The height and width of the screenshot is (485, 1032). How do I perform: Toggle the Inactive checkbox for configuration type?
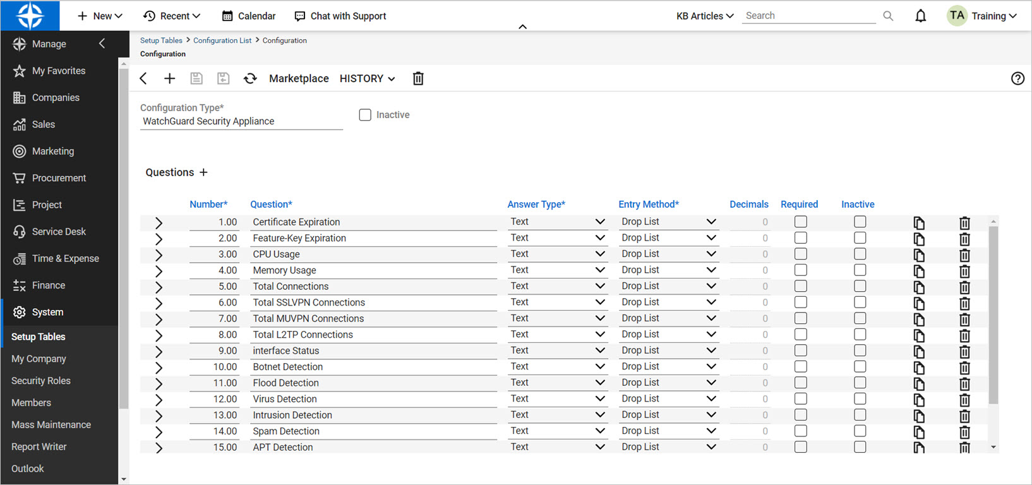pos(365,115)
